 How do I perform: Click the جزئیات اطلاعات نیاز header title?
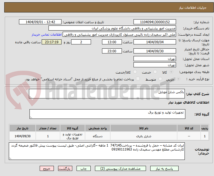(193, 8)
